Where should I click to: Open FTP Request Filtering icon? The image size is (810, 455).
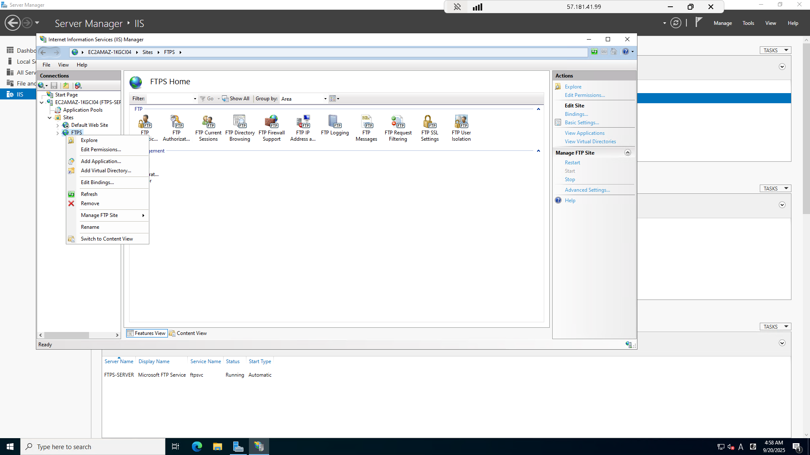coord(398,122)
